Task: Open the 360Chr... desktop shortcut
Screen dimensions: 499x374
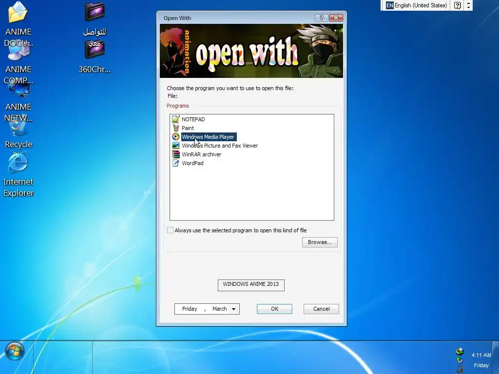Action: point(95,49)
